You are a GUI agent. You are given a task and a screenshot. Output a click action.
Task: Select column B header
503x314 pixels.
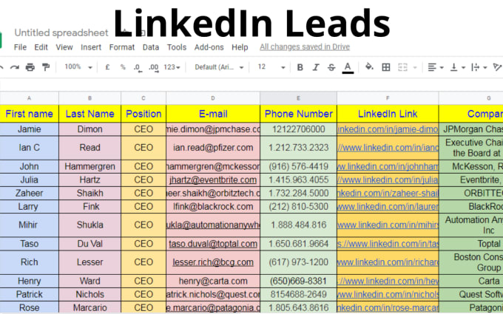(x=90, y=98)
